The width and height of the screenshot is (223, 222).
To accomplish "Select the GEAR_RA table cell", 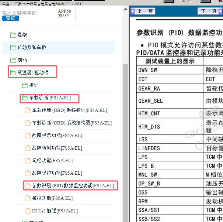I will click(170, 88).
